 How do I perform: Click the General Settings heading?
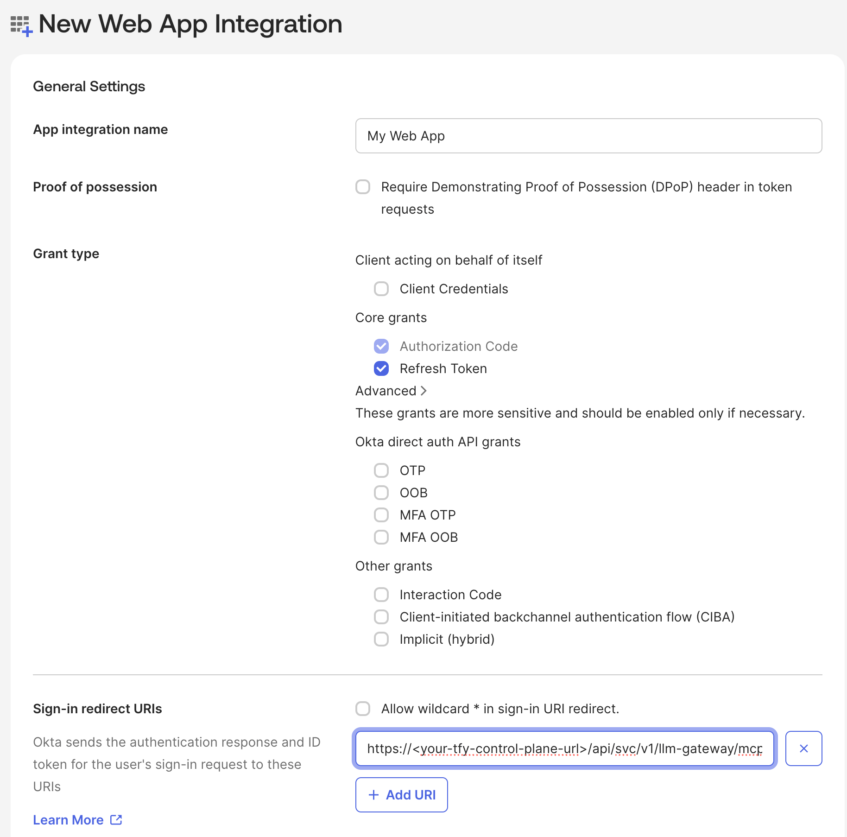coord(89,86)
